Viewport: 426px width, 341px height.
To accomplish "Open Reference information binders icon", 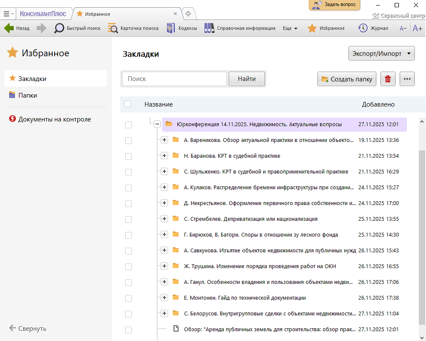I will tap(209, 28).
